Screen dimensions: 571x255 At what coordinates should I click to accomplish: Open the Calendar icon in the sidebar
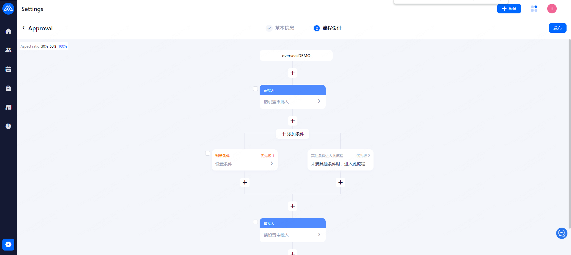pos(8,69)
